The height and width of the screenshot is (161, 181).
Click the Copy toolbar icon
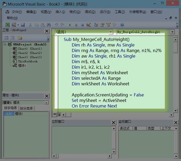pos(36,25)
